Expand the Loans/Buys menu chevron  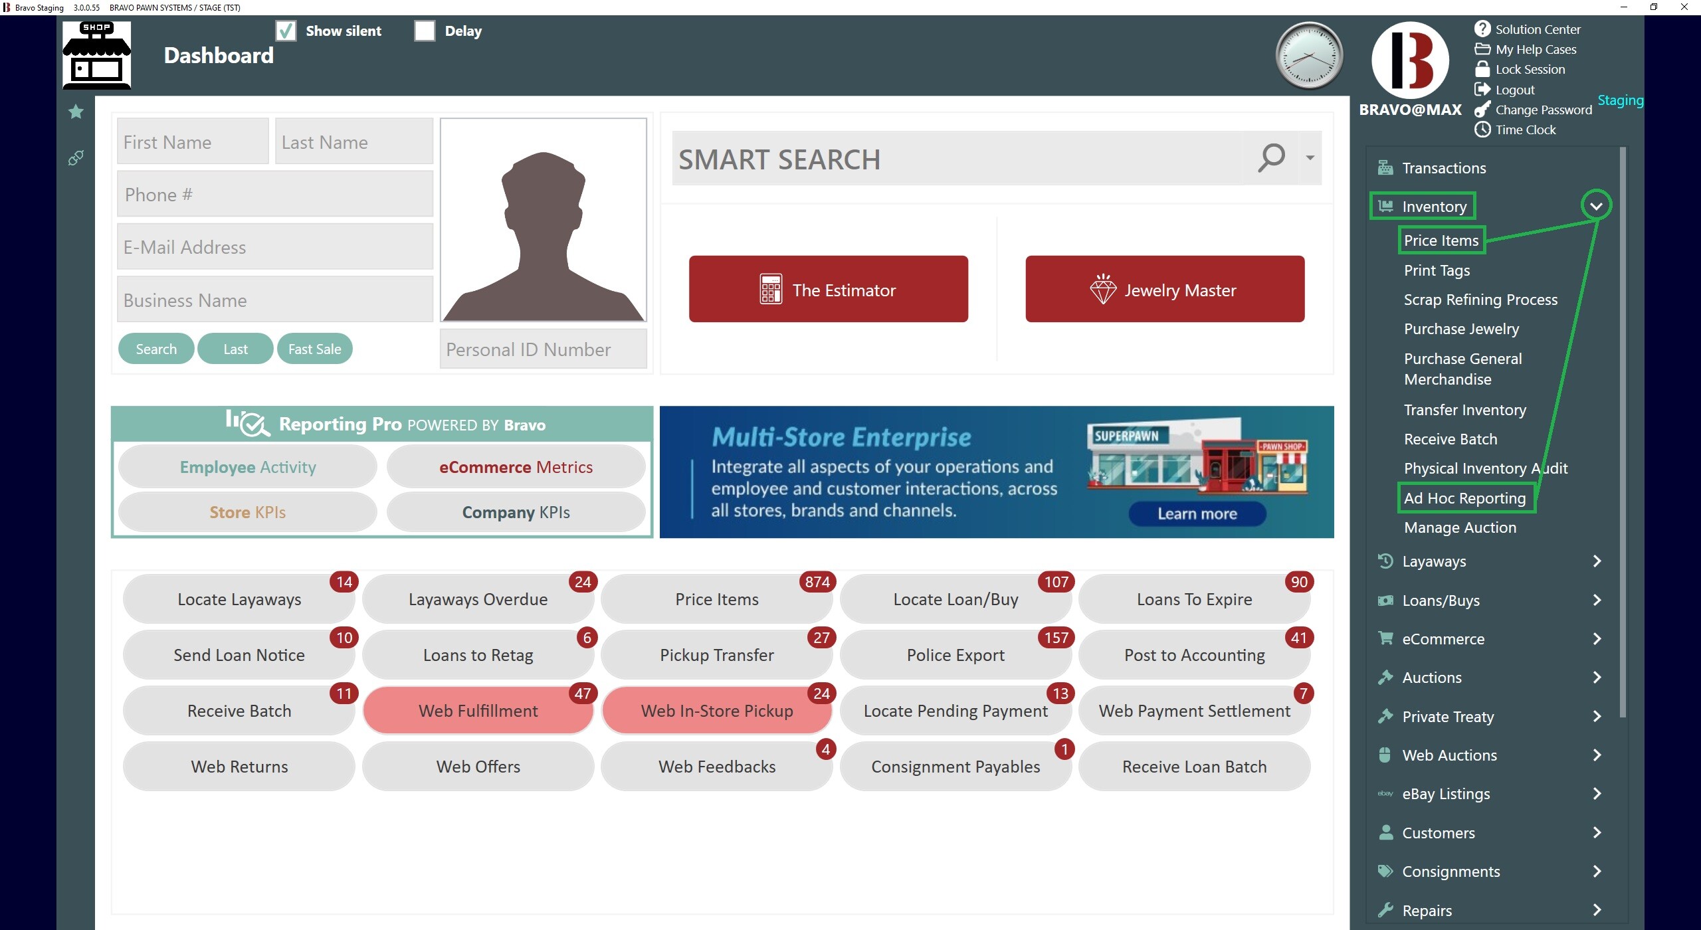pyautogui.click(x=1597, y=600)
